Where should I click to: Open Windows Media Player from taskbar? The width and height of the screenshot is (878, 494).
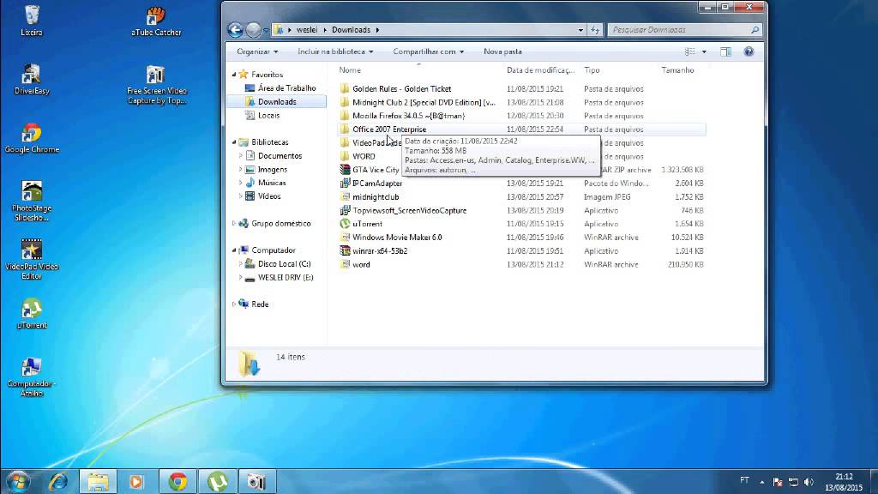[136, 482]
